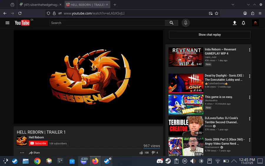Open options menu for DJLovesTurbo video
The height and width of the screenshot is (166, 265).
pos(249,119)
